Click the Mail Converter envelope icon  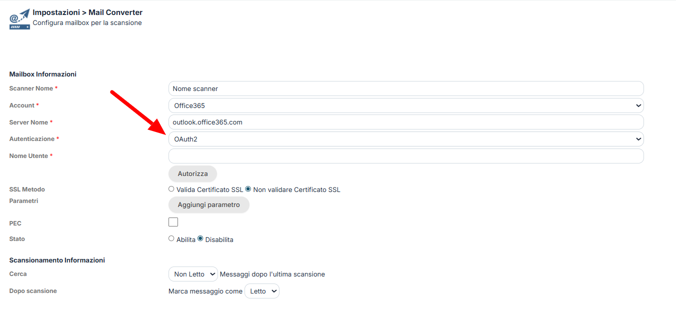(x=19, y=18)
